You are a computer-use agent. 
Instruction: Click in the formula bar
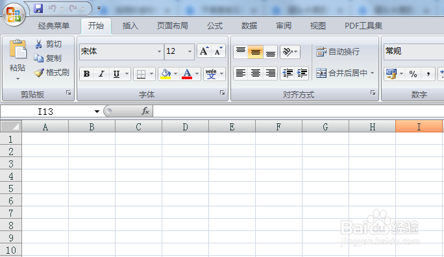[299, 111]
